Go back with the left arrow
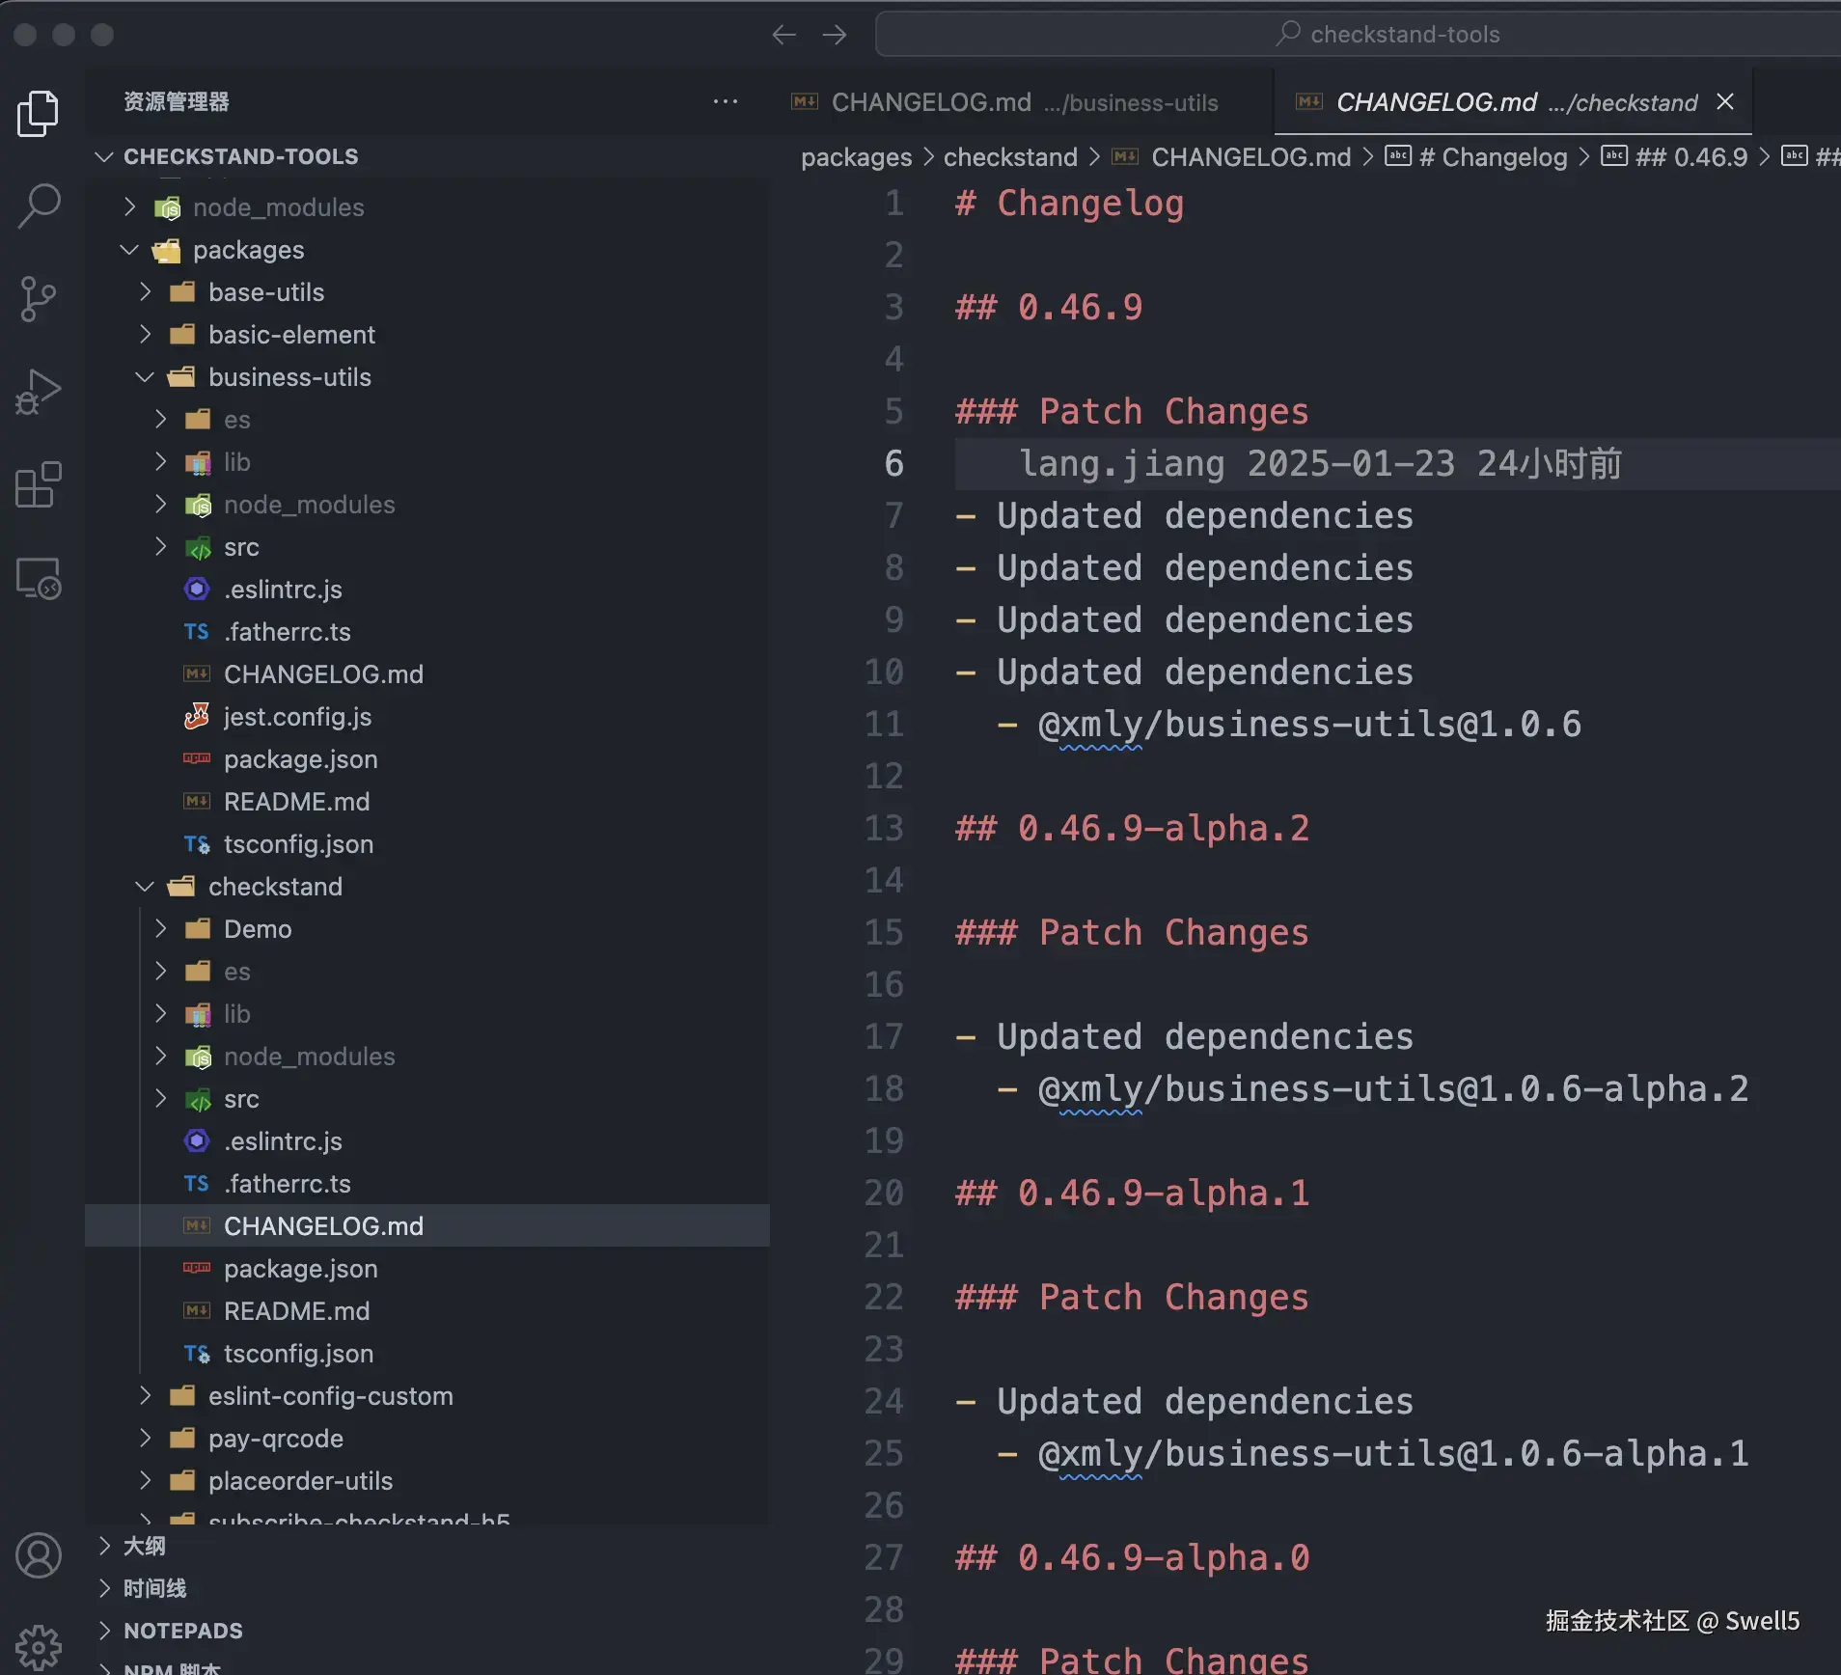This screenshot has height=1675, width=1841. click(784, 35)
